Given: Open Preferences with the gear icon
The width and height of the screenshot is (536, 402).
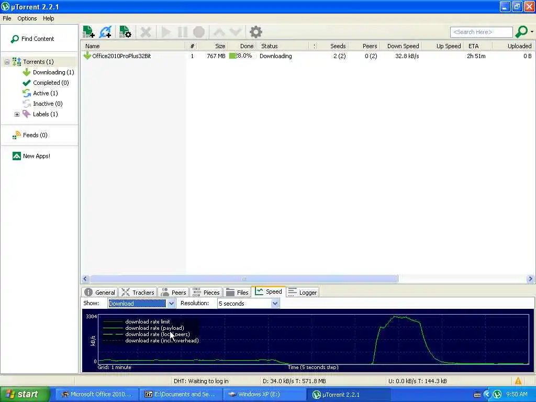Looking at the screenshot, I should (x=255, y=32).
